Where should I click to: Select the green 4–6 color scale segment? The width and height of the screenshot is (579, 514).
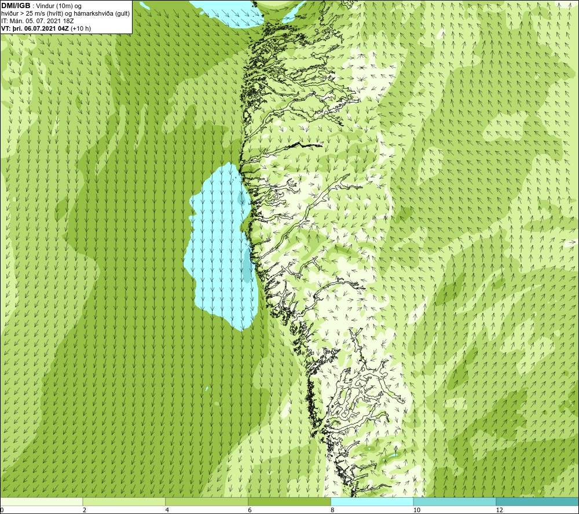(207, 501)
